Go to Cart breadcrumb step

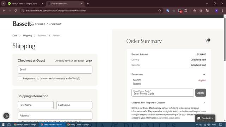coord(14,36)
